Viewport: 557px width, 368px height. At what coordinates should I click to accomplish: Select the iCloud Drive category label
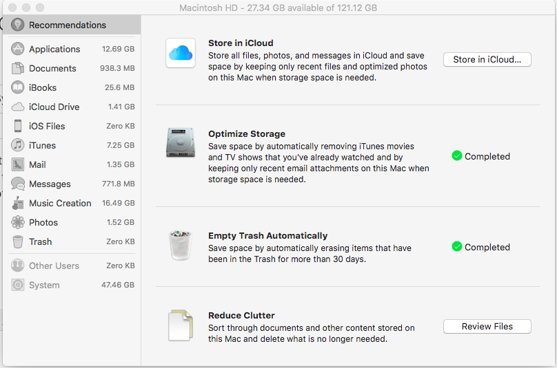tap(54, 107)
